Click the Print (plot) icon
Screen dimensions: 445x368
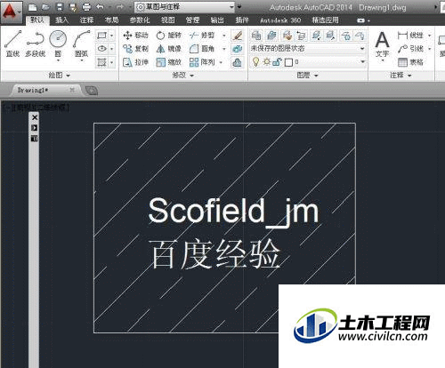click(86, 7)
